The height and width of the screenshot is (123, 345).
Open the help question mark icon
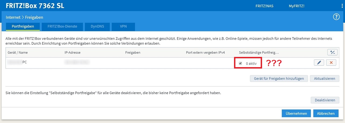[x=336, y=17]
